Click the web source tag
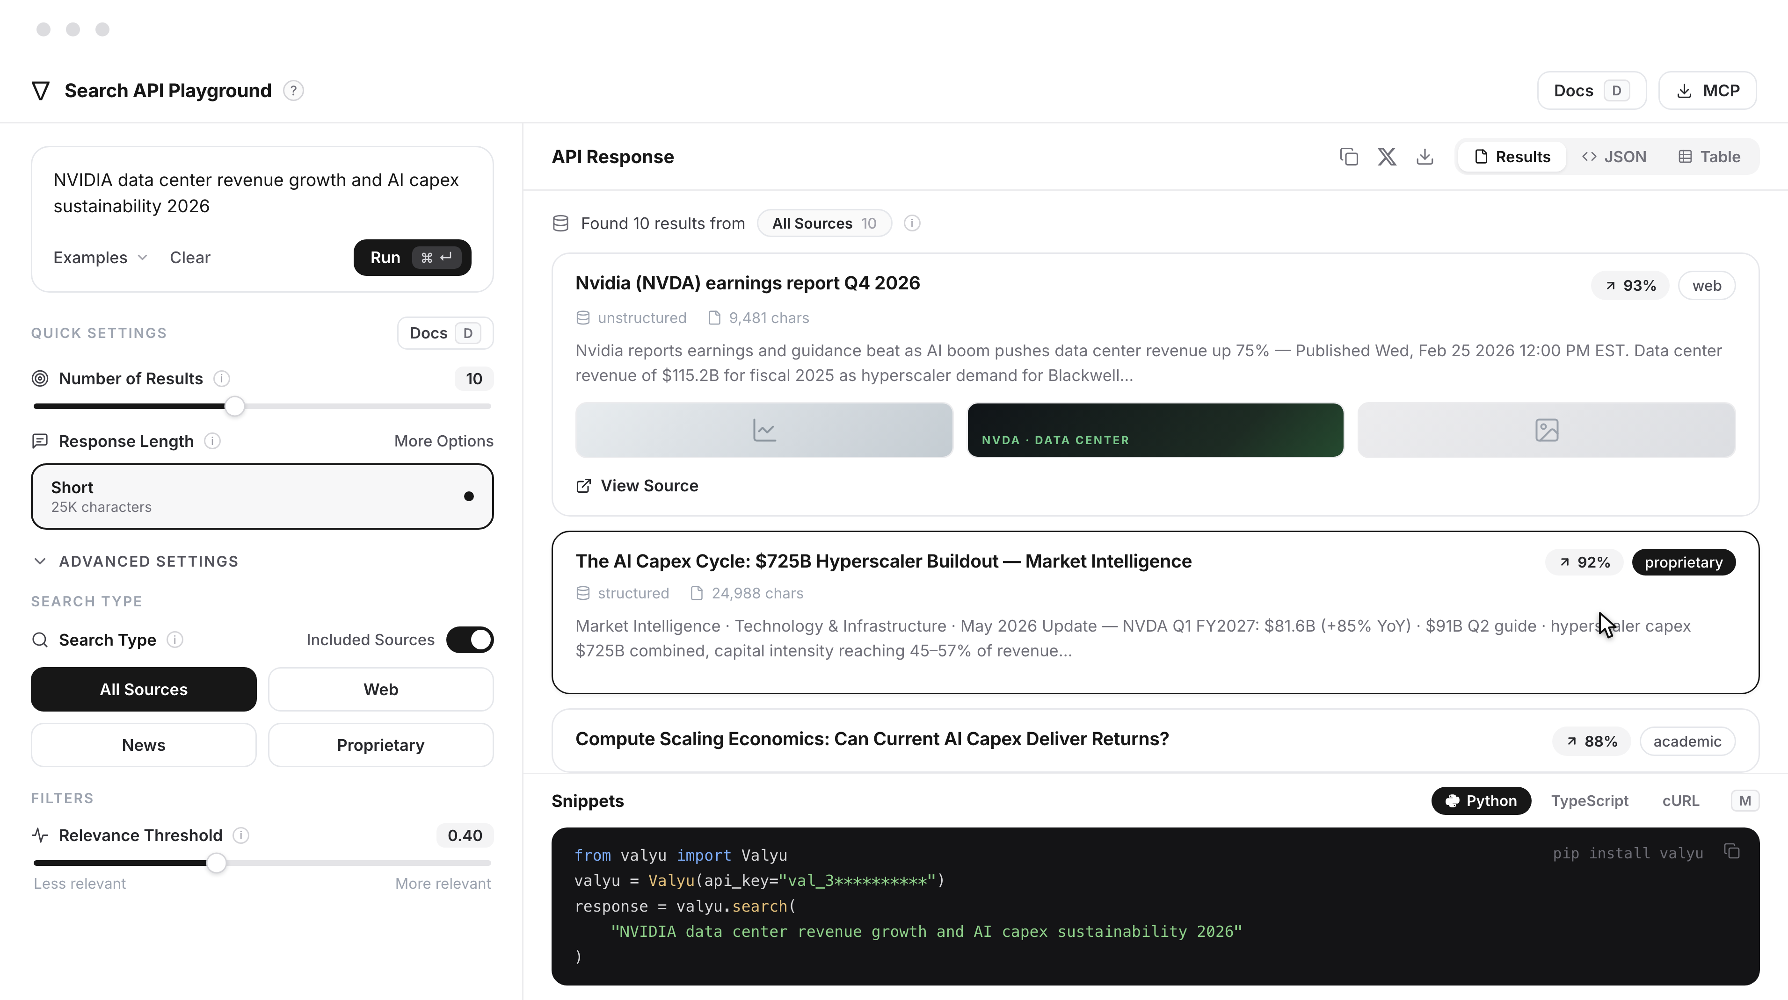Viewport: 1788px width, 1000px height. pyautogui.click(x=1706, y=286)
